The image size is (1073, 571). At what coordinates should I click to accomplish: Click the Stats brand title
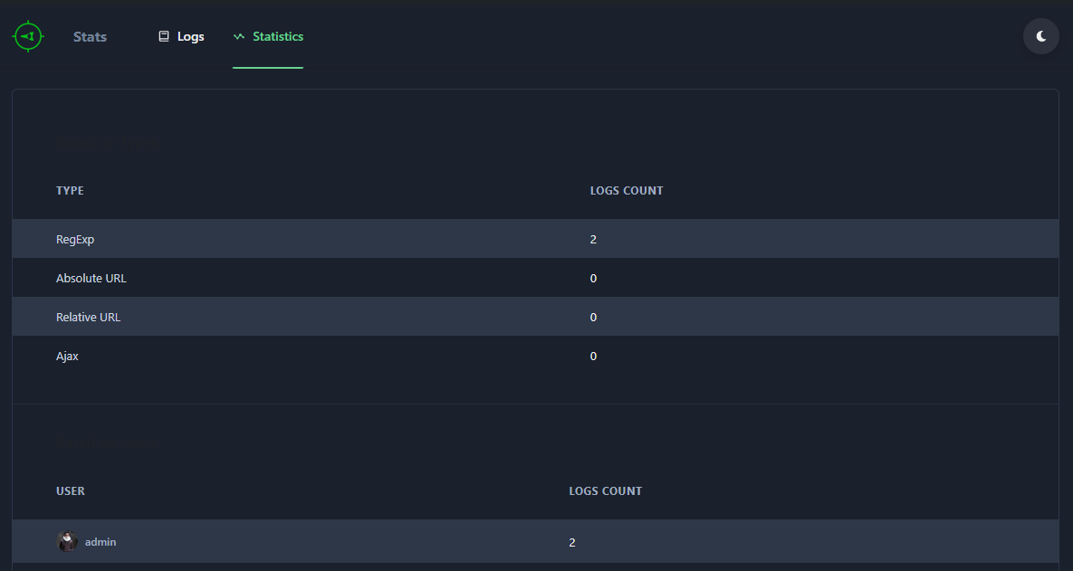point(90,37)
